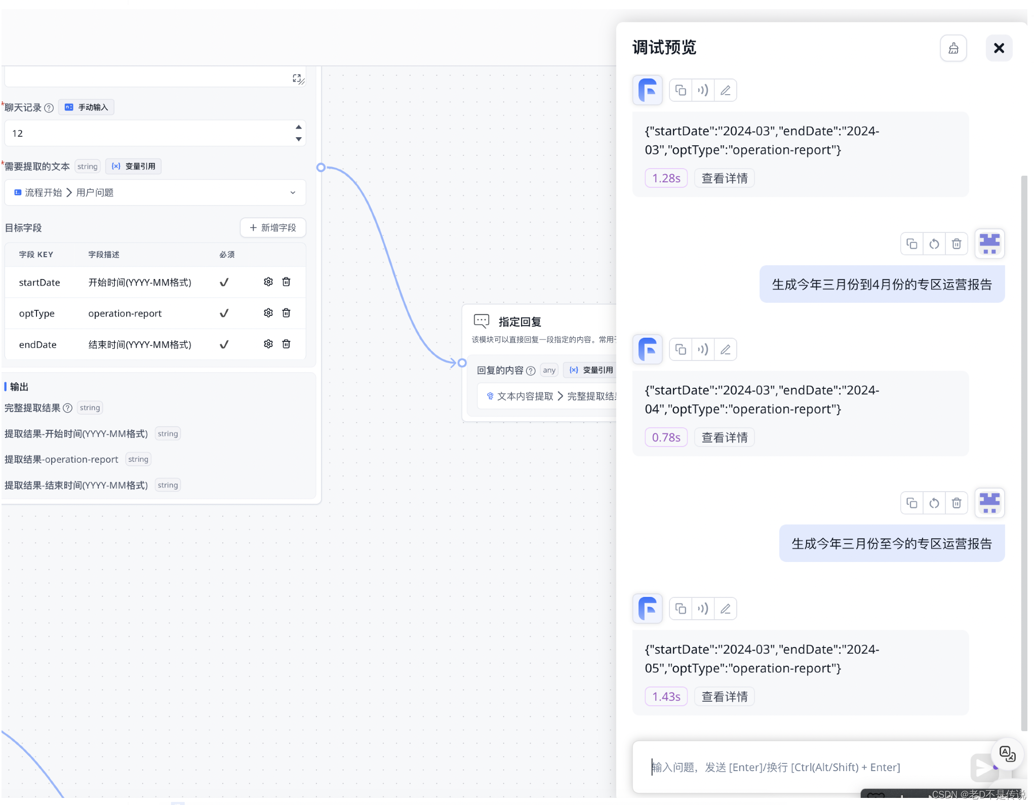Toggle required checkmark for endDate

(x=224, y=345)
